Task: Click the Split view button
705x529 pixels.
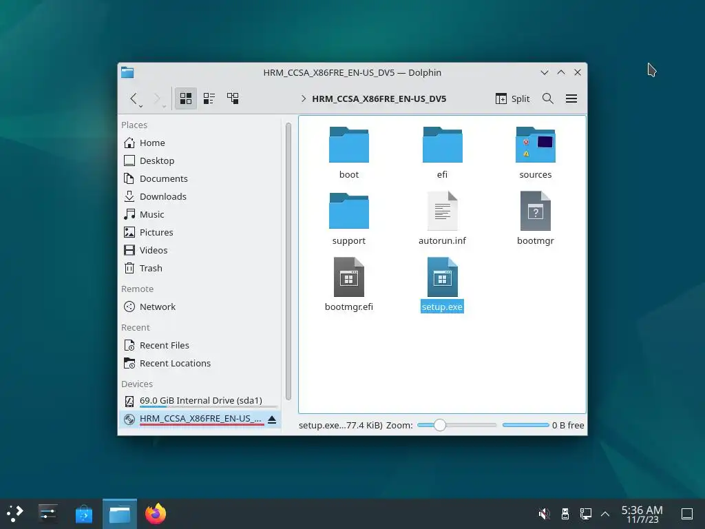Action: click(512, 98)
